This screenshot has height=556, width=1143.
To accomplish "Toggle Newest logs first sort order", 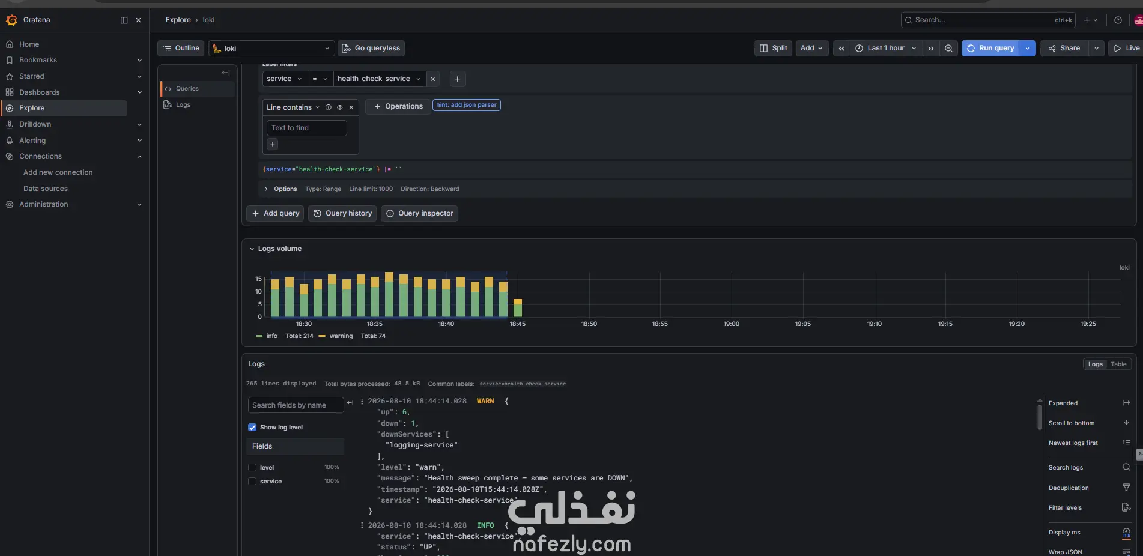I will [1126, 443].
